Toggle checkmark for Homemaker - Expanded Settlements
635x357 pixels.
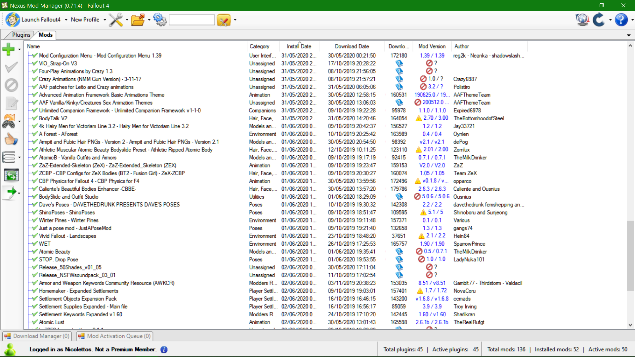coord(35,291)
